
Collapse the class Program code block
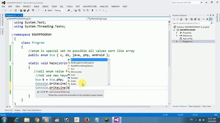12,43
